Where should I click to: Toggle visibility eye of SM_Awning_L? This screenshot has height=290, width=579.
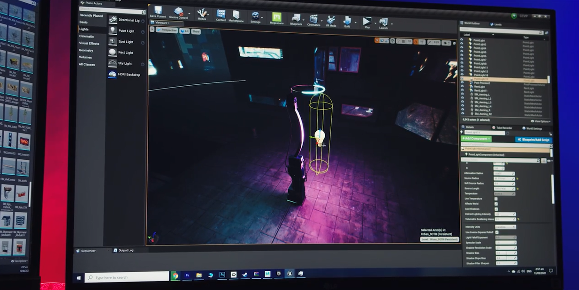462,95
